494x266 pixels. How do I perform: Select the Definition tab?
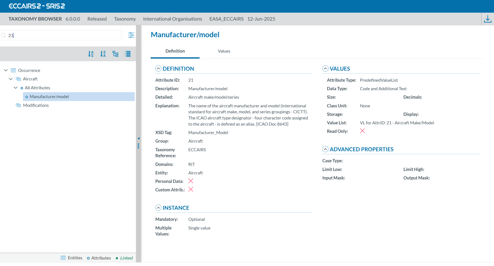(x=175, y=51)
